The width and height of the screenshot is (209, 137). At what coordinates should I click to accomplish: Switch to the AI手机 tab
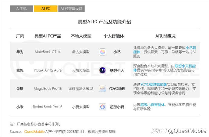pyautogui.click(x=22, y=9)
